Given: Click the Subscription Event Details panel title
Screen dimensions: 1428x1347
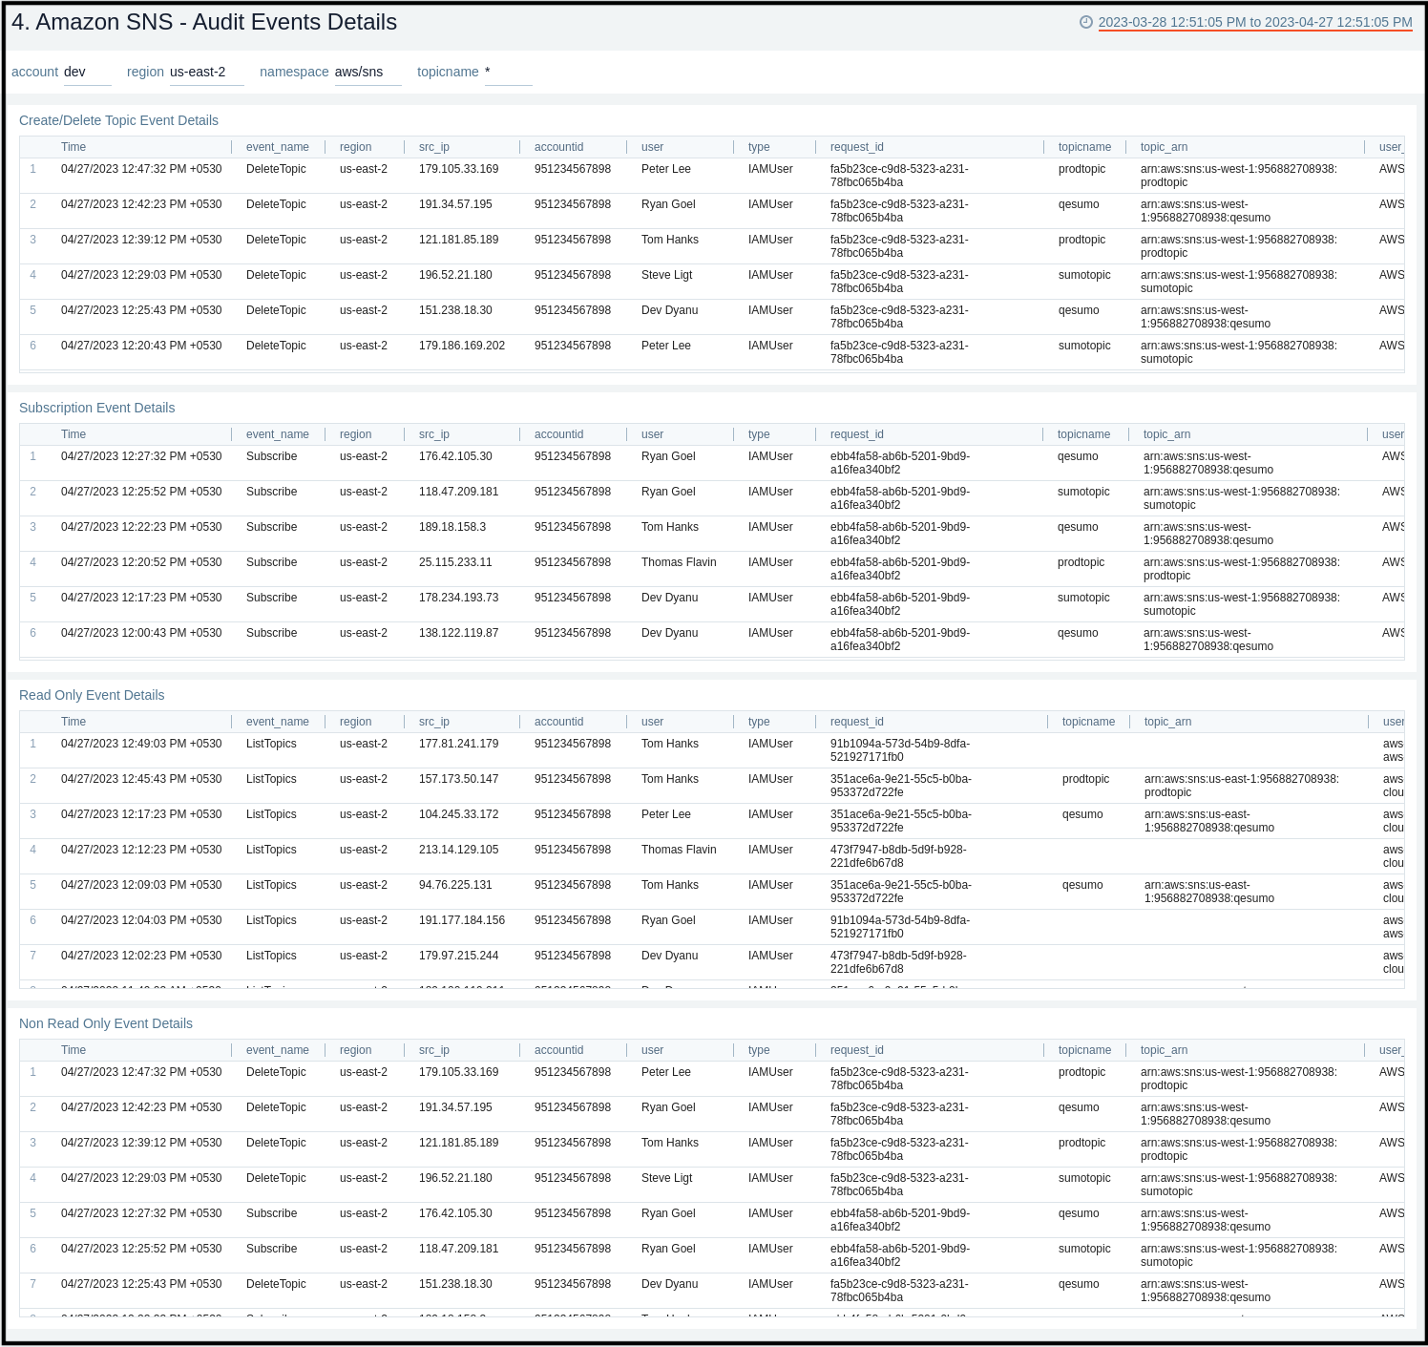Looking at the screenshot, I should [96, 408].
